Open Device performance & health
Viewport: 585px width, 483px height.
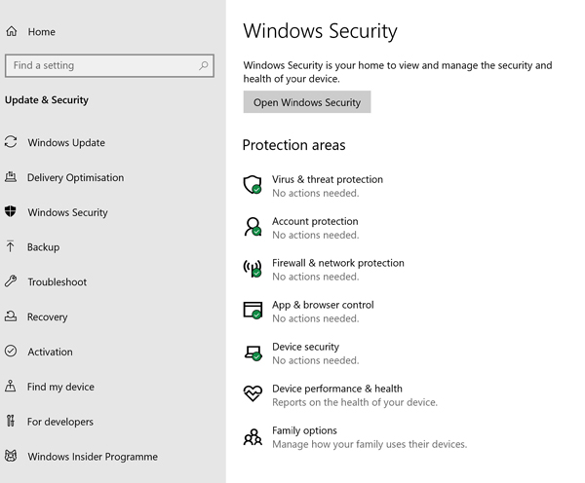click(337, 389)
